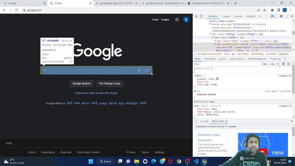This screenshot has height=166, width=295.
Task: Open the Google account avatar R on the page
Action: coord(186,19)
